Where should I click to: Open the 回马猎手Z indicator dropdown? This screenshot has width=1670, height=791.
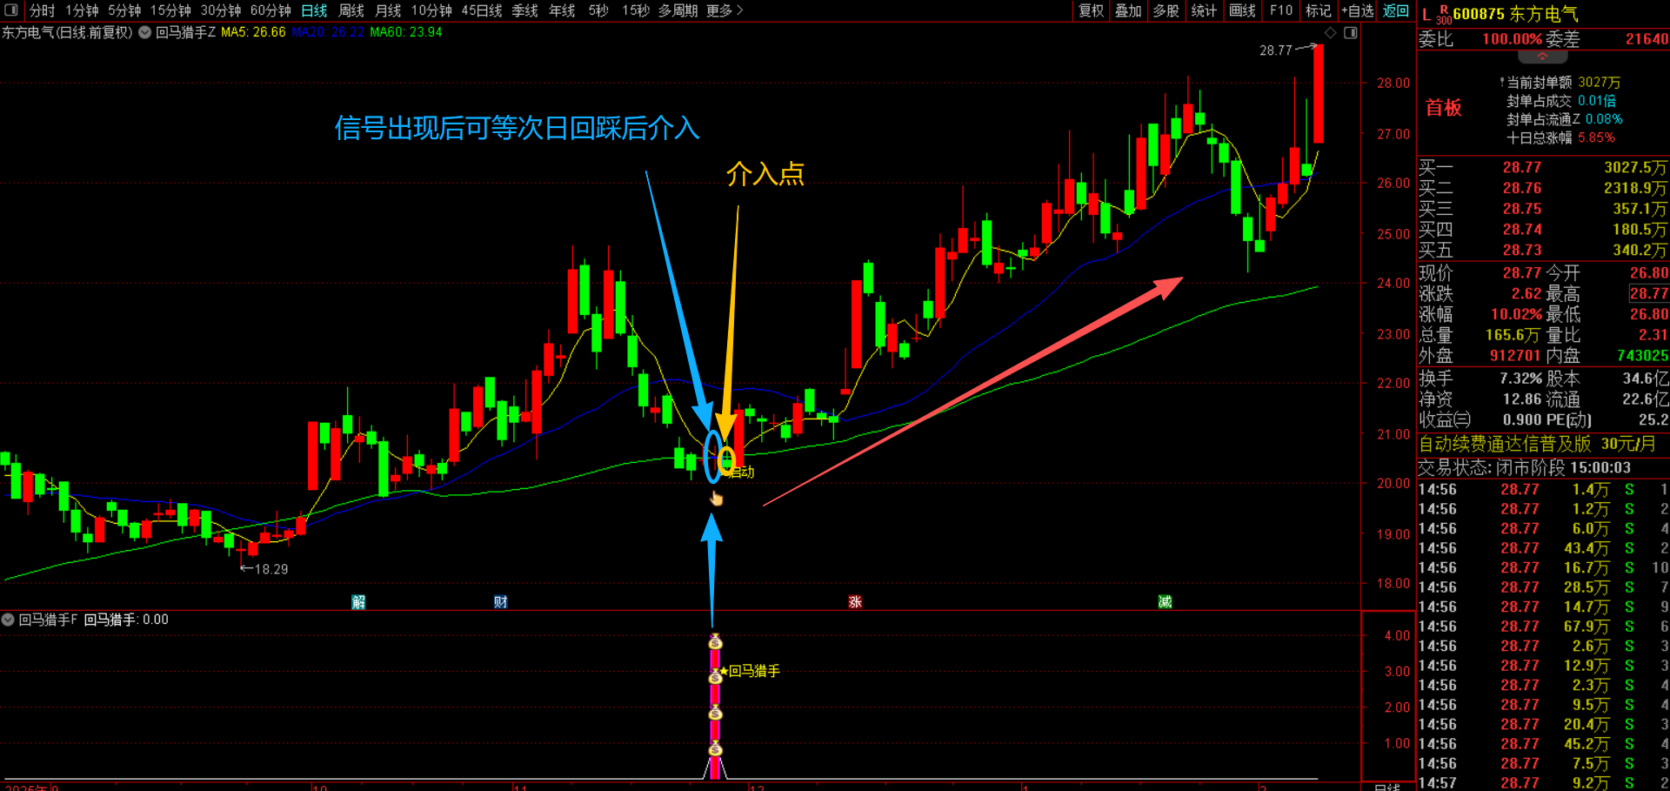[x=145, y=32]
